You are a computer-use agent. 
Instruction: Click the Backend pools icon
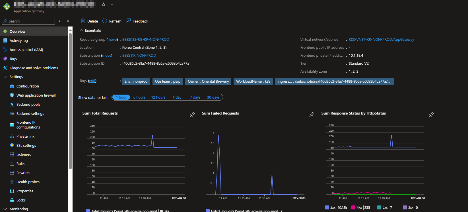click(12, 104)
